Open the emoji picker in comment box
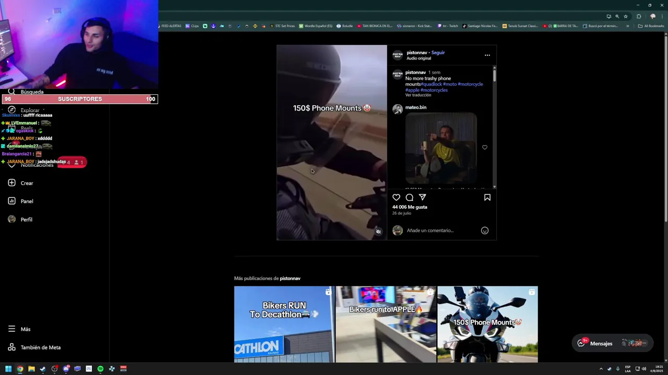Screen dimensions: 668x375 click(x=485, y=230)
